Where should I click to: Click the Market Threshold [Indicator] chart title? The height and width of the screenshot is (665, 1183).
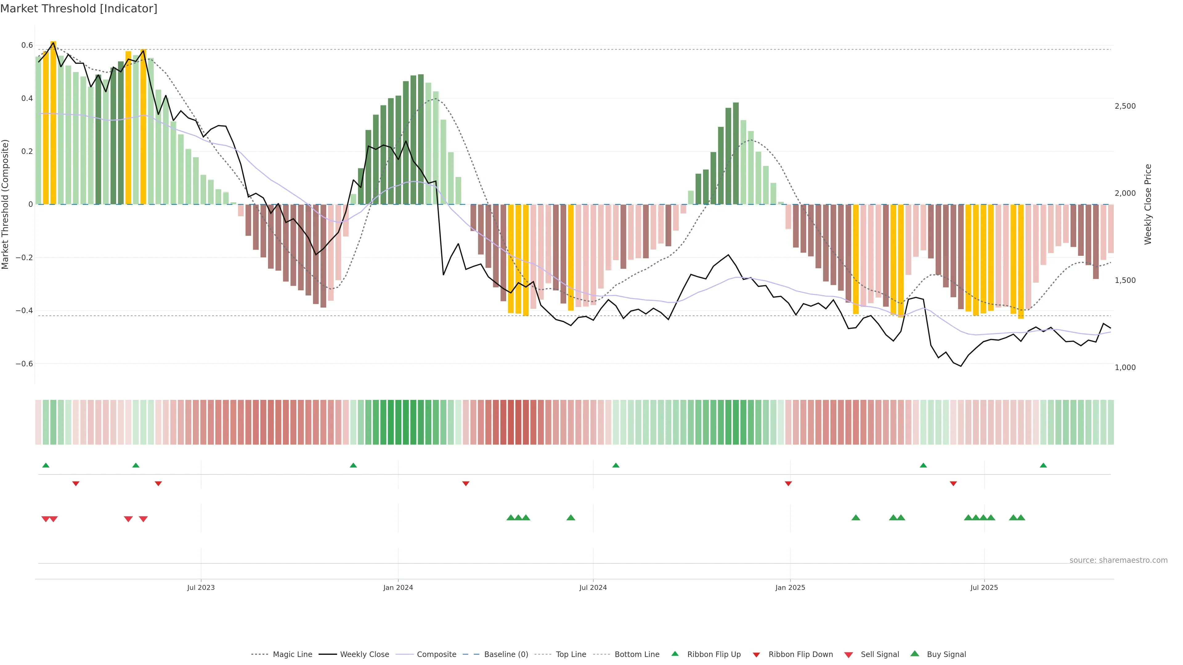79,9
